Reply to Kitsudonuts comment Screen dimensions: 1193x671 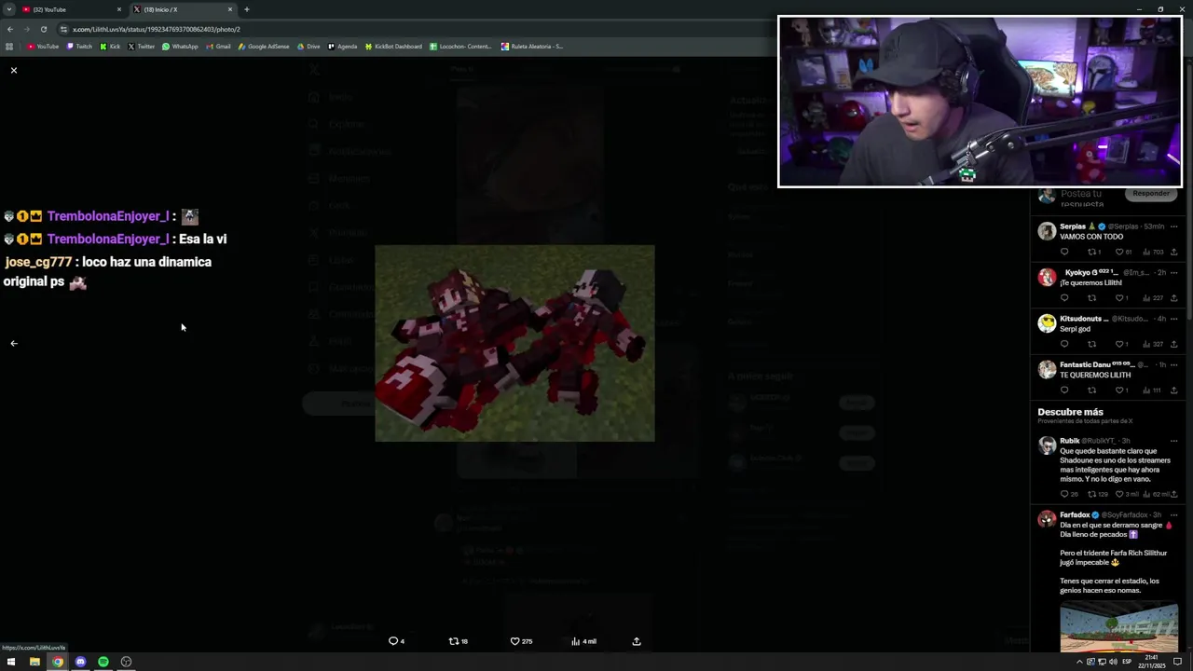(x=1064, y=344)
